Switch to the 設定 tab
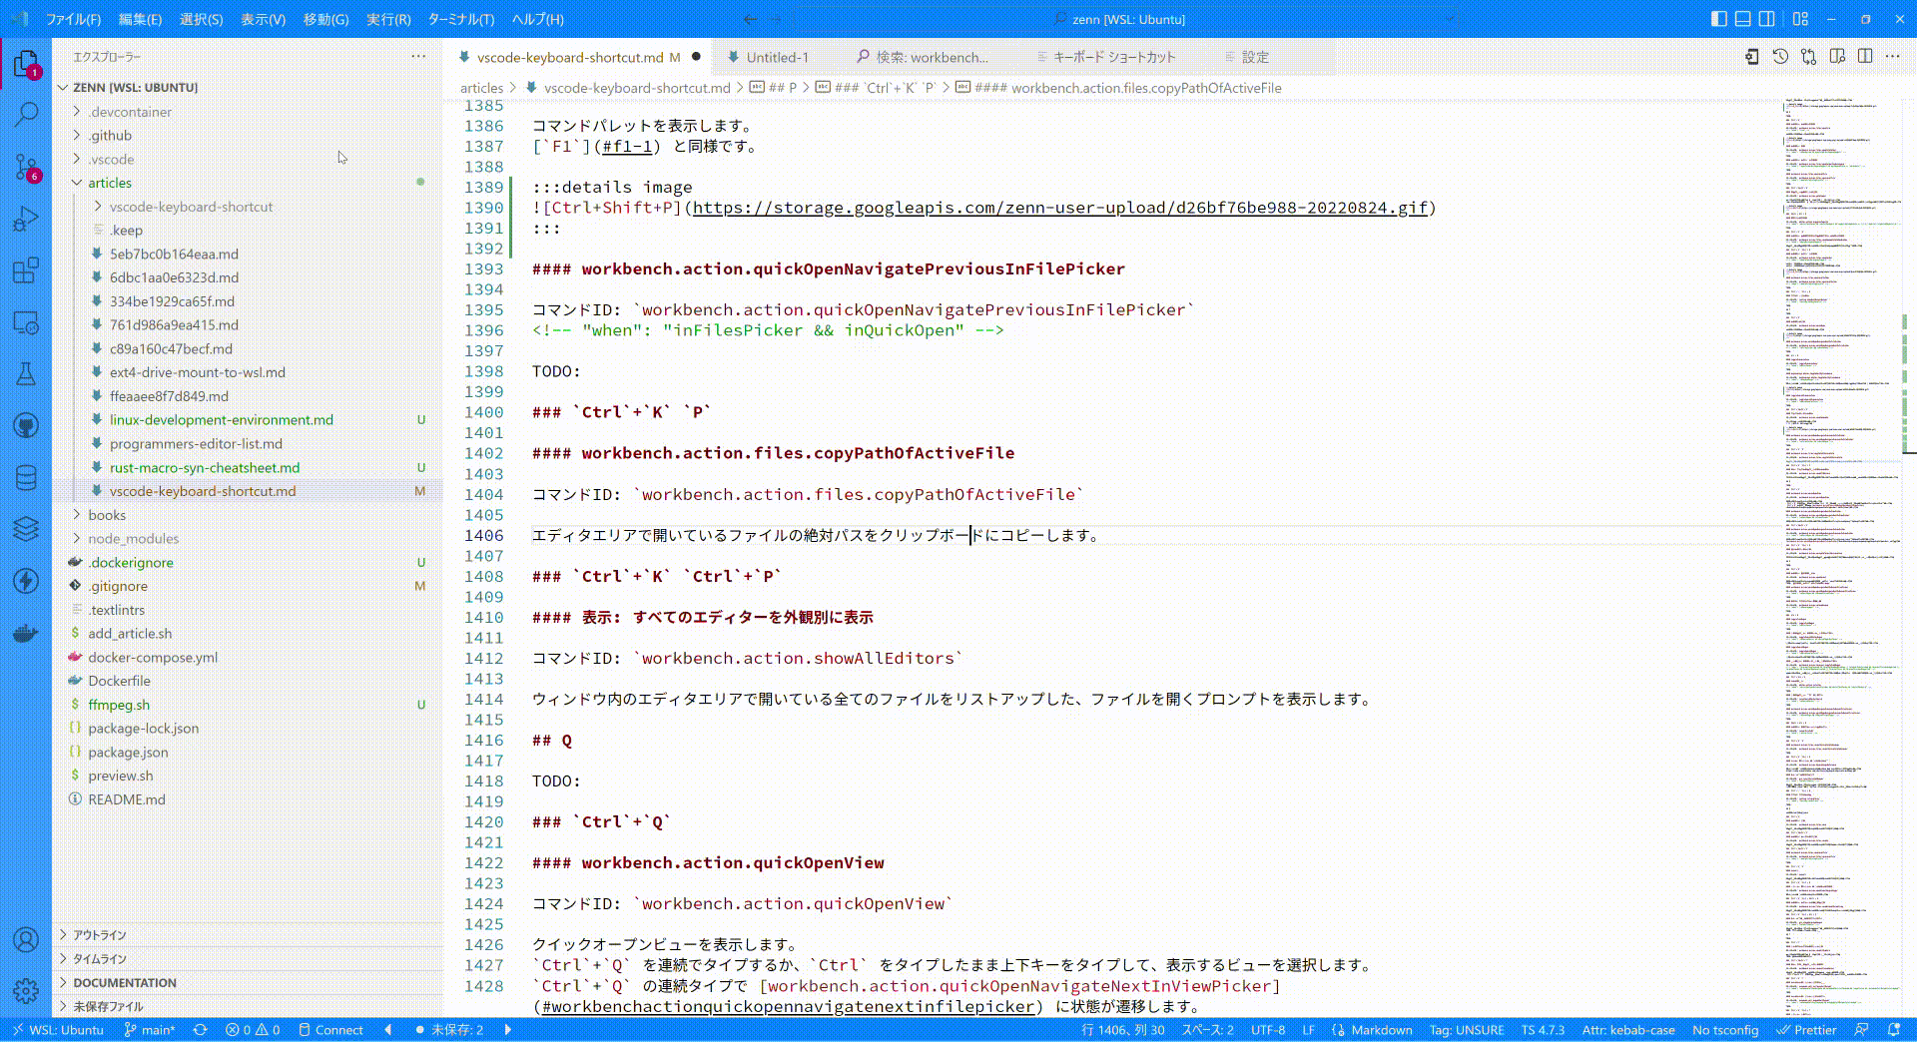This screenshot has height=1042, width=1917. [1254, 57]
